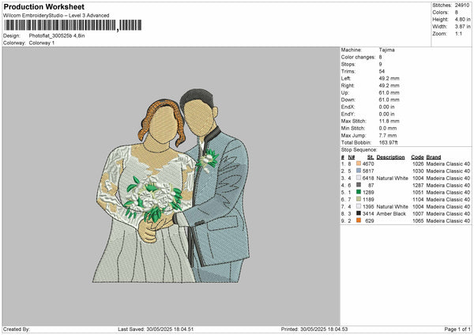Click 'Natural White' description in stop 3

[x=393, y=178]
